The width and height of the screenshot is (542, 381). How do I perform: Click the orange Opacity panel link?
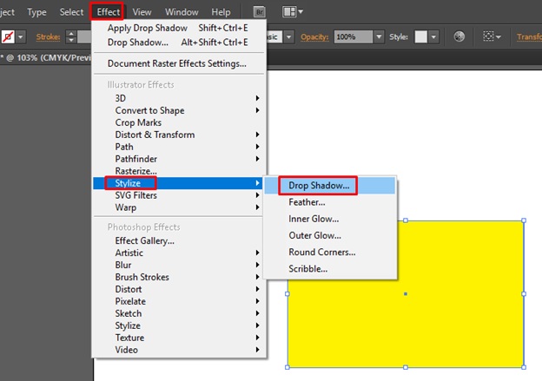315,37
